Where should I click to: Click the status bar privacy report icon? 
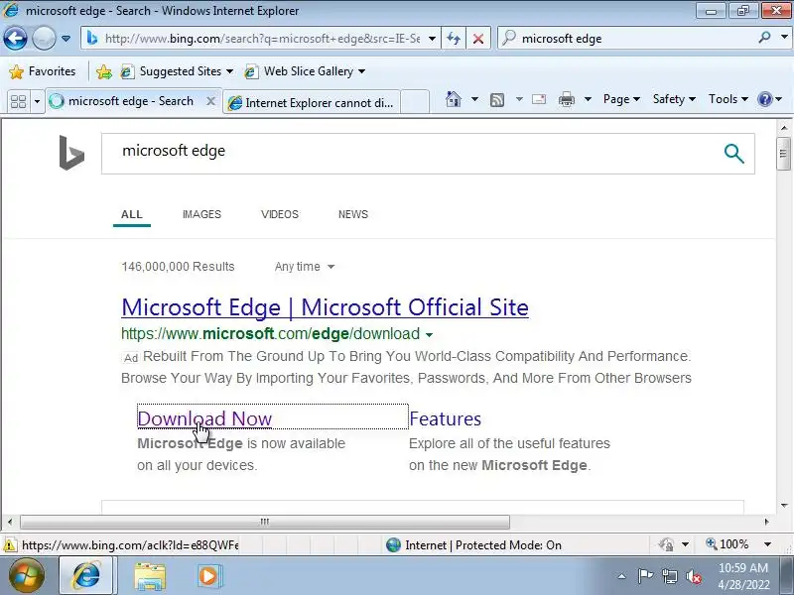click(666, 544)
